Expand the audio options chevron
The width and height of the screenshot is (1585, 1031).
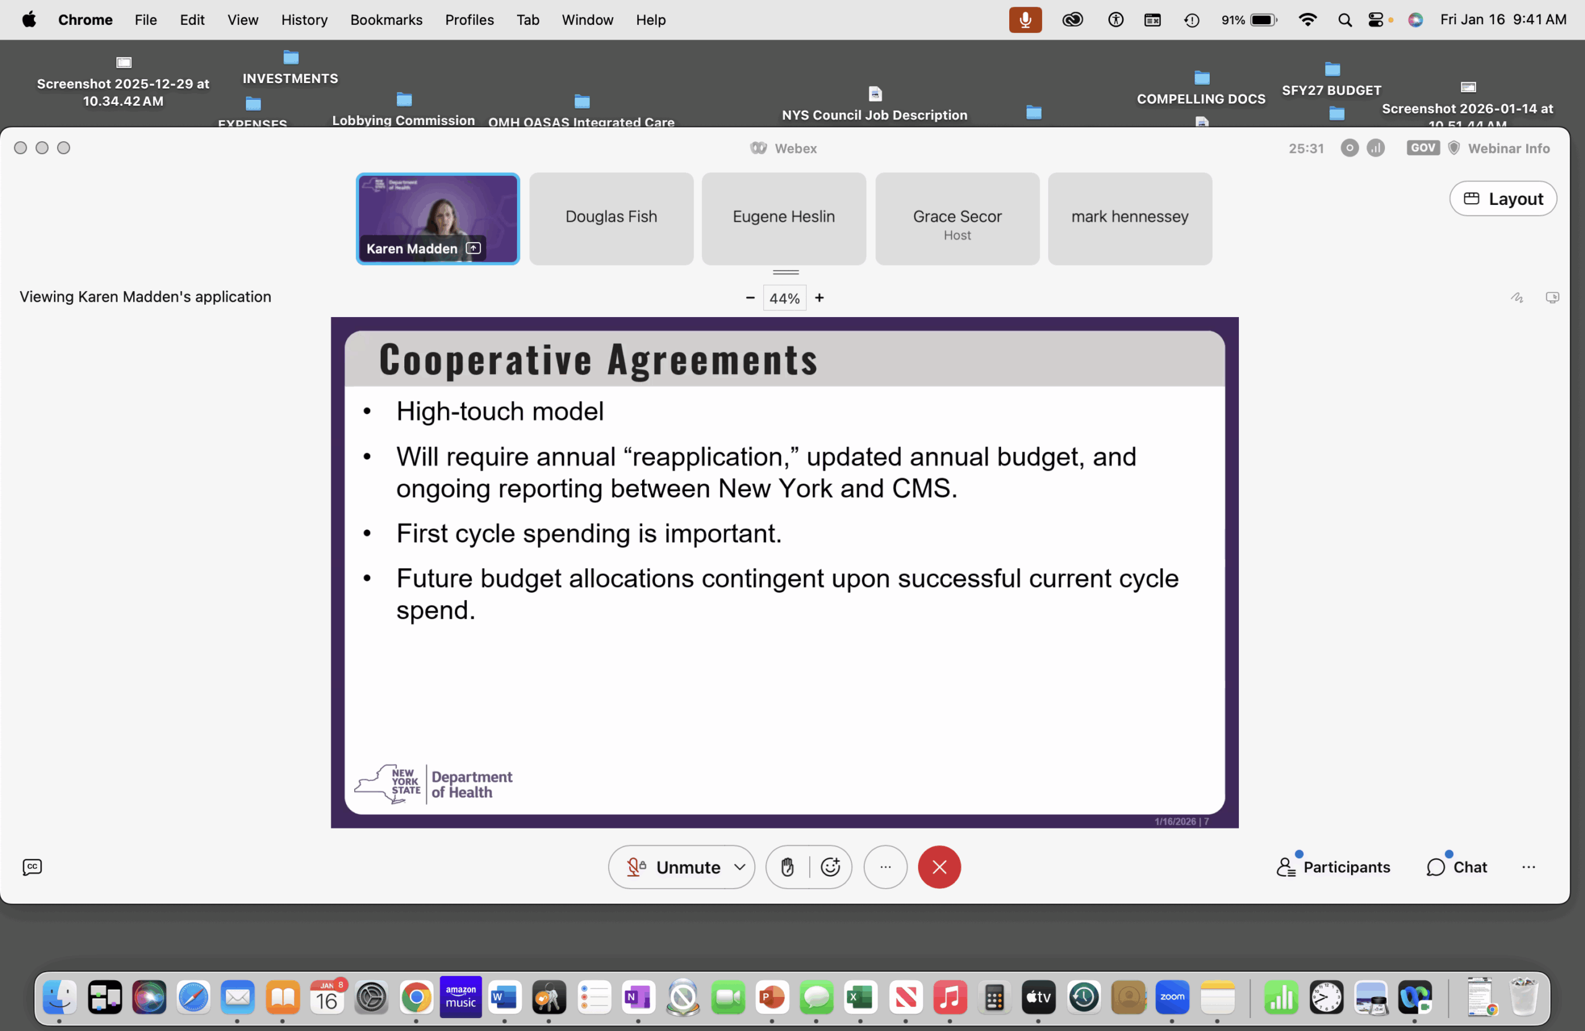pos(739,866)
